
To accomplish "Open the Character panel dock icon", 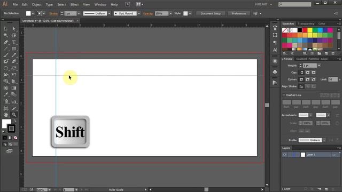I will (275, 50).
